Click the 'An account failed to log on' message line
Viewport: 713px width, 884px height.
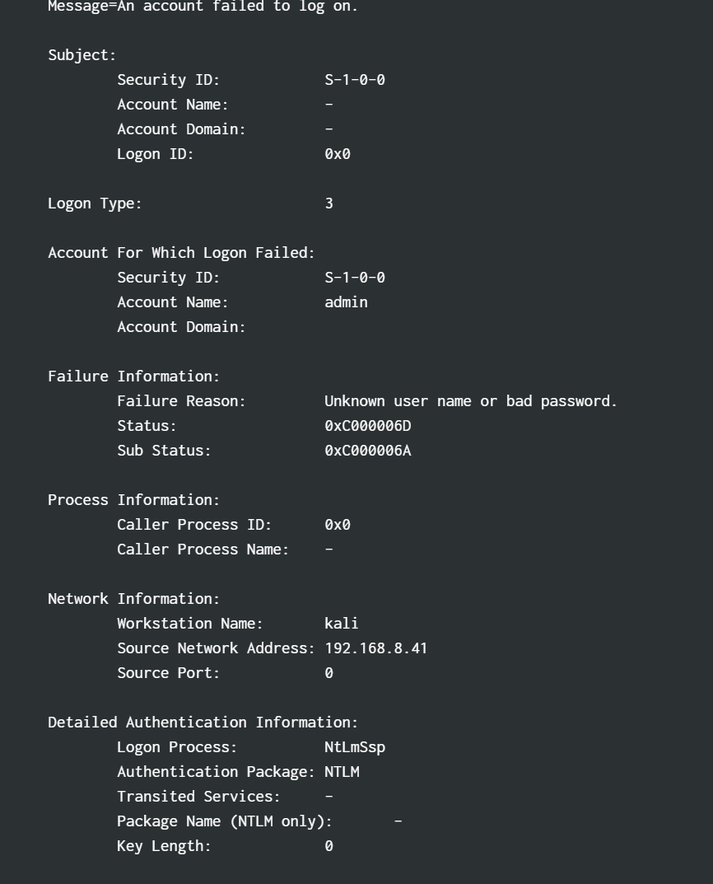(x=203, y=7)
